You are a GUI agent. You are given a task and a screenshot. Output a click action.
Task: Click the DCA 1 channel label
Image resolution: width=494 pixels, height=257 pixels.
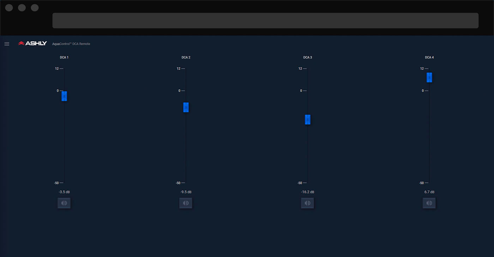(x=64, y=57)
